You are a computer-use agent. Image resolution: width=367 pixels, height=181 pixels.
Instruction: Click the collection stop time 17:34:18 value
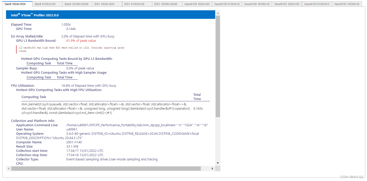(85, 155)
